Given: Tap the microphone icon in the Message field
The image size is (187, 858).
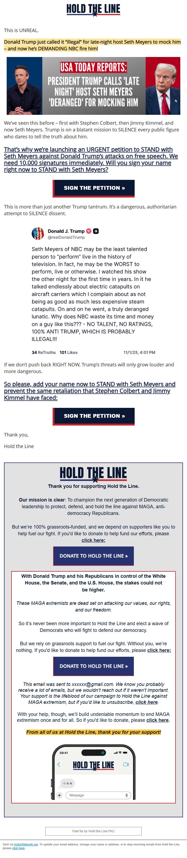Looking at the screenshot, I should point(127,795).
